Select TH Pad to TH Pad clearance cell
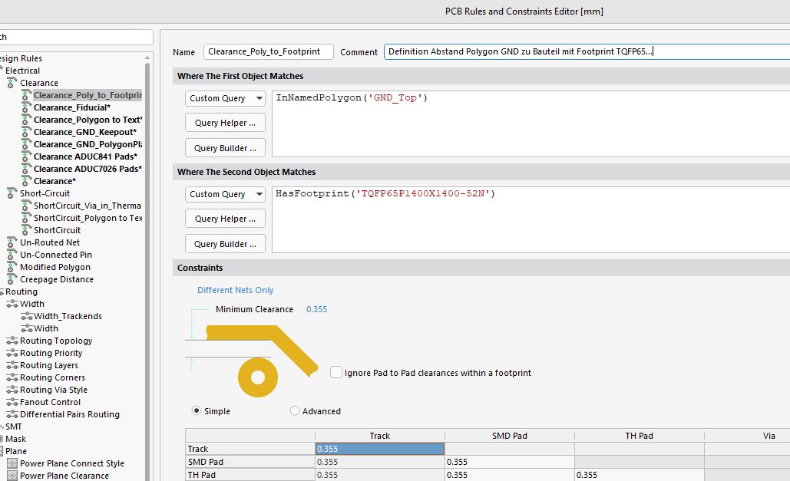The width and height of the screenshot is (790, 481). coord(640,474)
